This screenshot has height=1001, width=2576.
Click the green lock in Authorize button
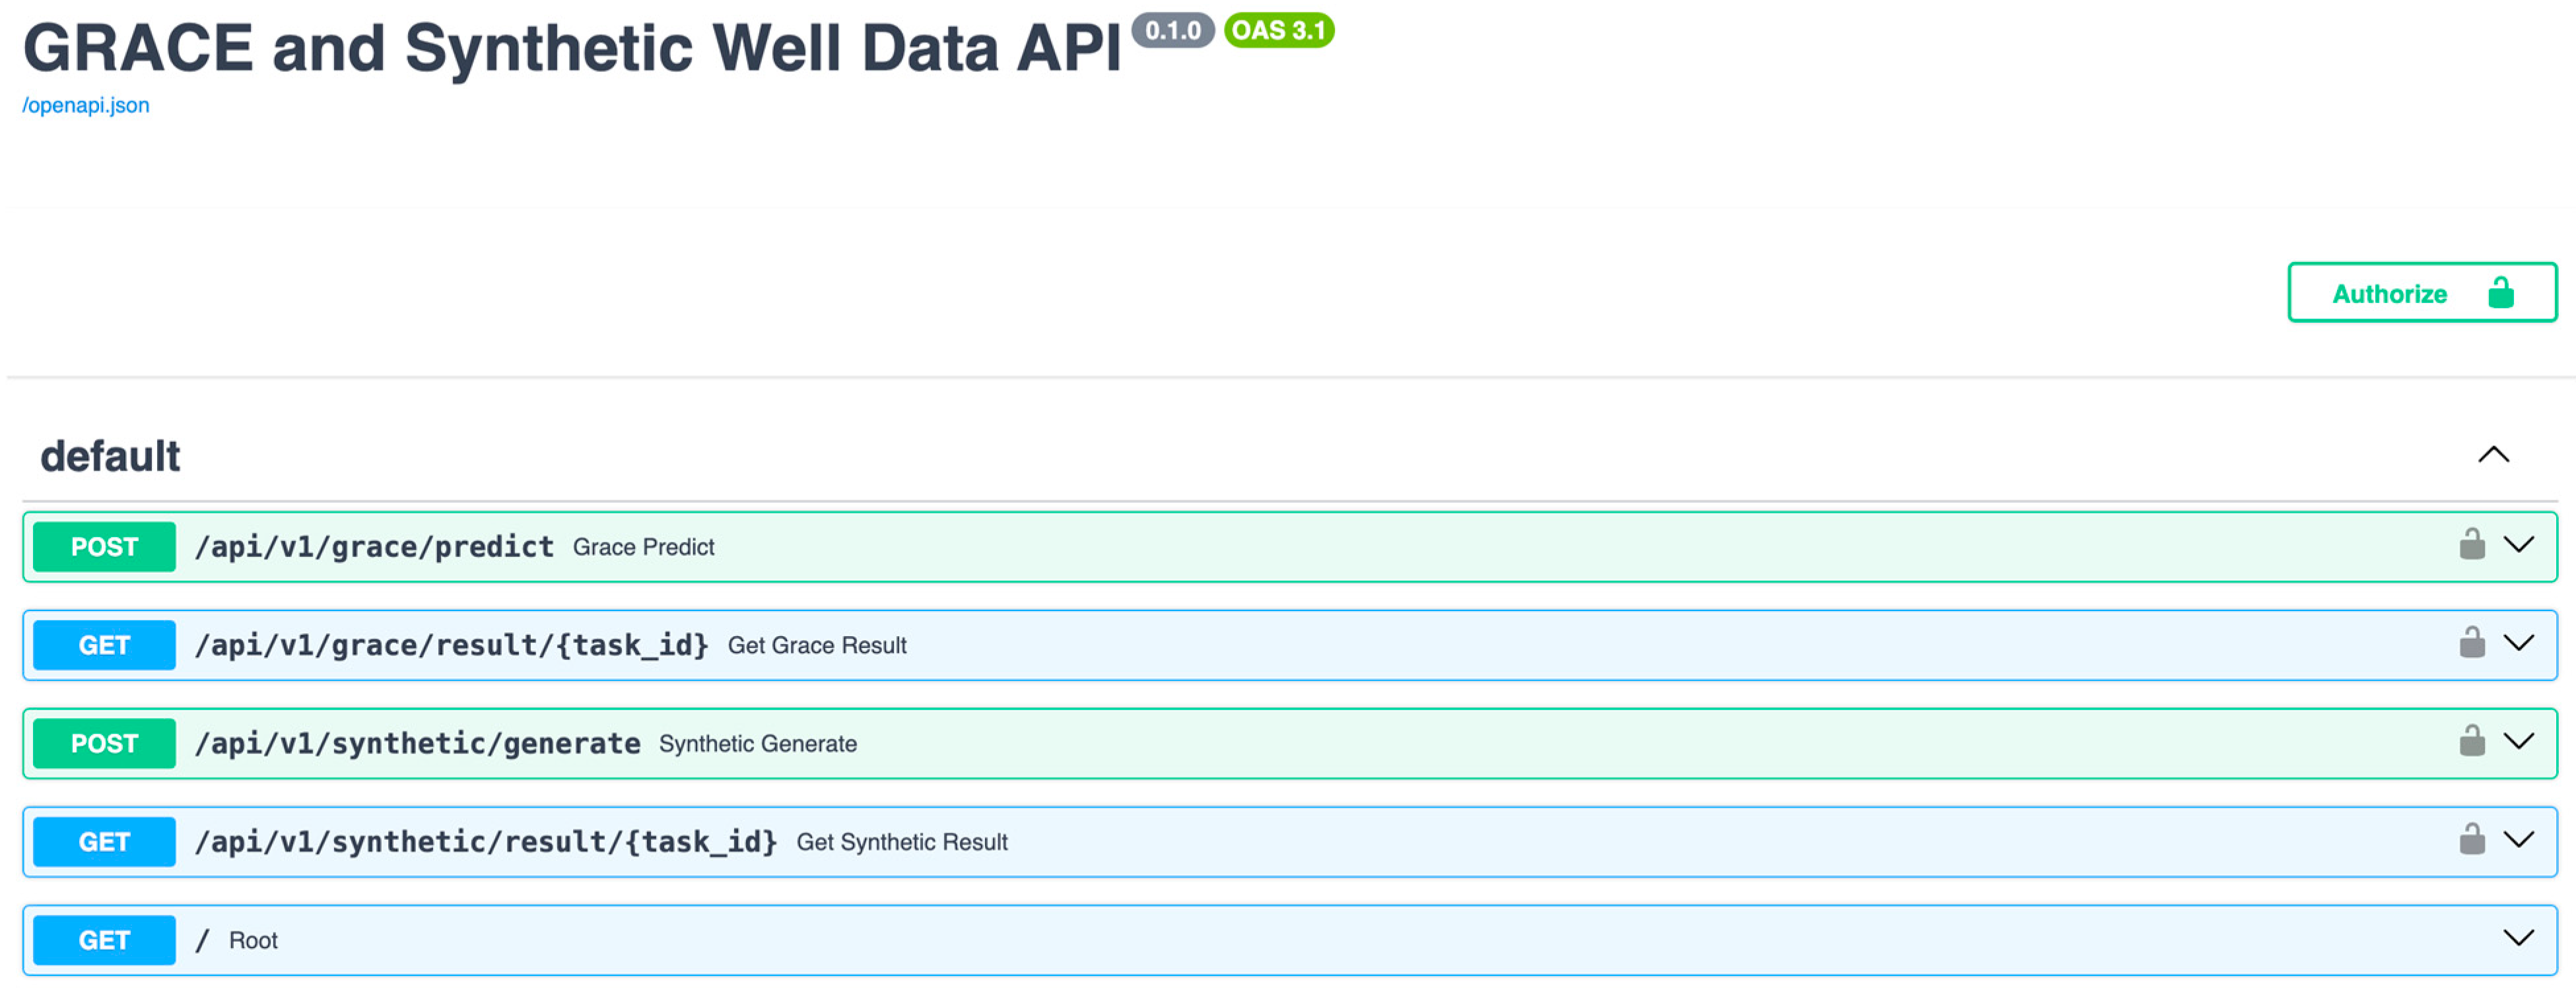[2500, 293]
